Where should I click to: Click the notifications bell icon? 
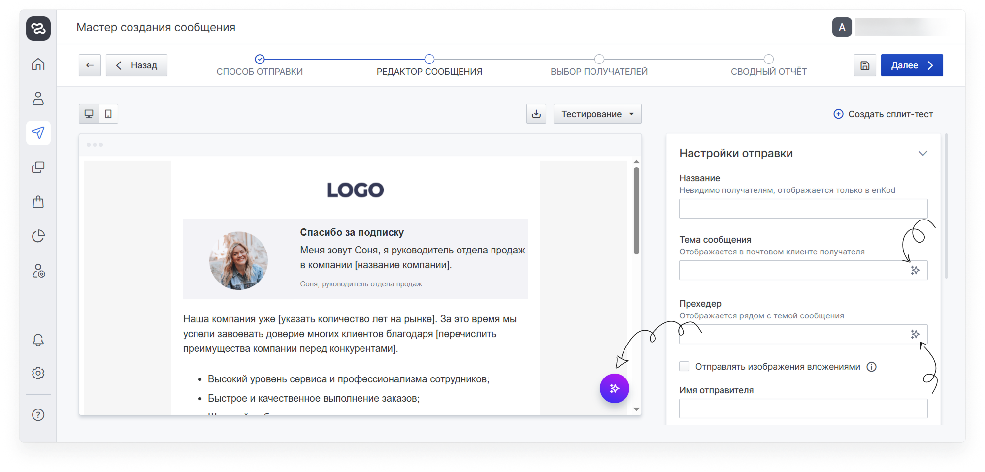38,340
